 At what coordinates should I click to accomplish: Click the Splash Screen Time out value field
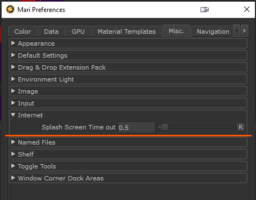pos(136,127)
